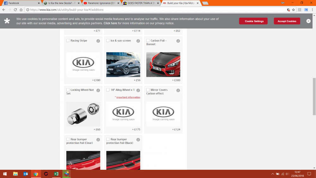316x178 pixels.
Task: Open info icon for Carbon Foil - Bonnet
Action: (178, 41)
